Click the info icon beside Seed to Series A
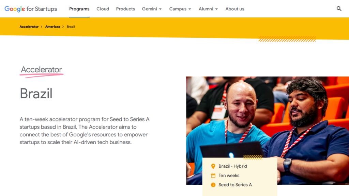 213,185
